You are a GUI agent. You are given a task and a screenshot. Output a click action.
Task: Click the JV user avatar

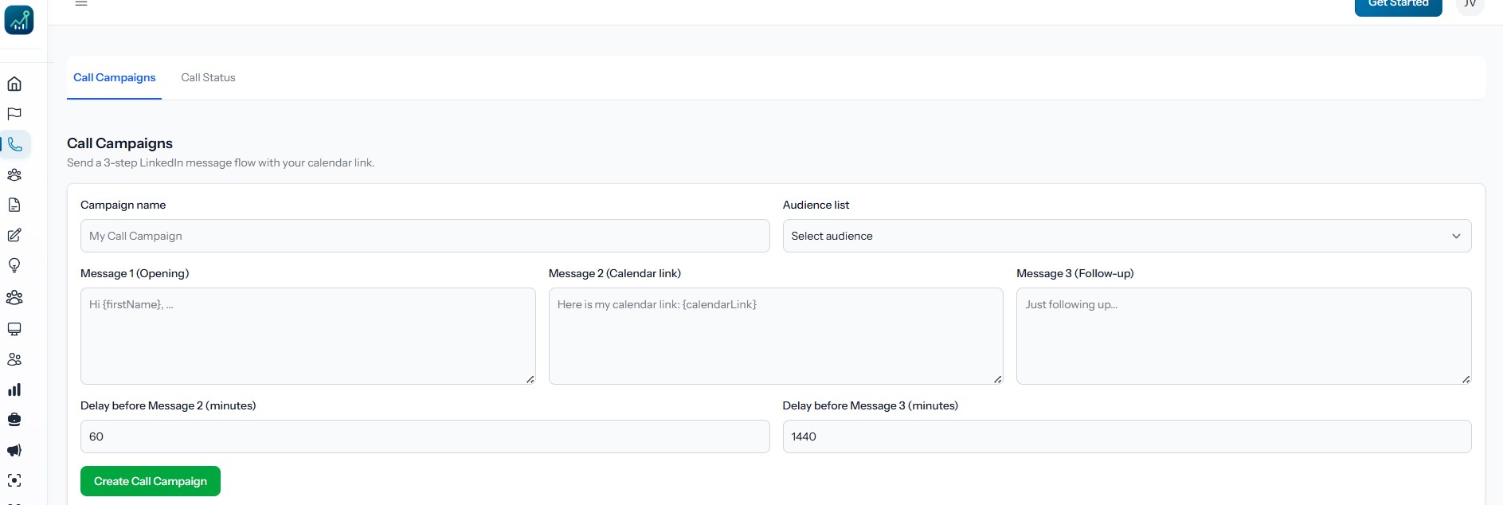(1470, 5)
